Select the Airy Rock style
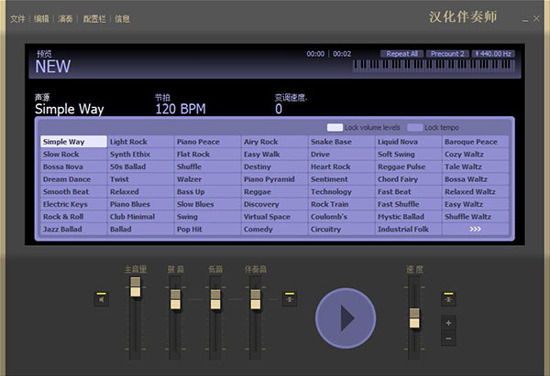 click(x=275, y=142)
